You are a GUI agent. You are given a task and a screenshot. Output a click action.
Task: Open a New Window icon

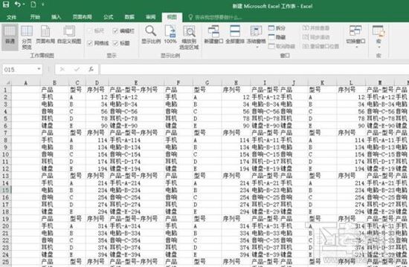pos(213,31)
